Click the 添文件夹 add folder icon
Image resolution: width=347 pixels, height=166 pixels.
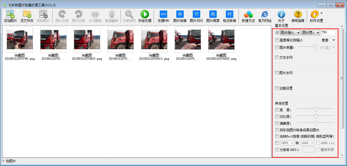click(27, 15)
